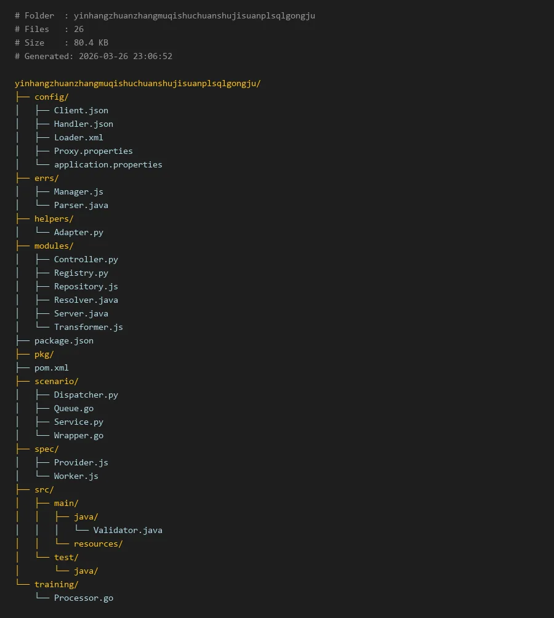Select Controller.py in modules
This screenshot has height=618, width=554.
(x=86, y=260)
